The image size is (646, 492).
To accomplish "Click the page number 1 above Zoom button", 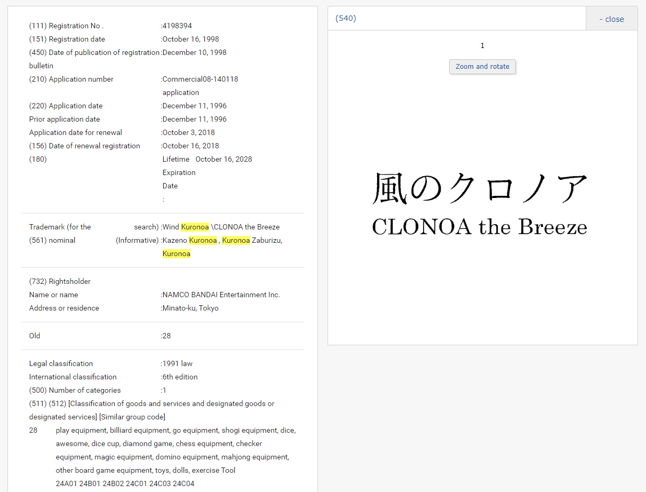I will tap(482, 46).
